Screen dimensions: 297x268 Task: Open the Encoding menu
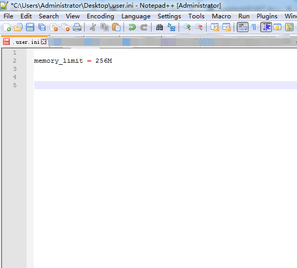pyautogui.click(x=101, y=16)
